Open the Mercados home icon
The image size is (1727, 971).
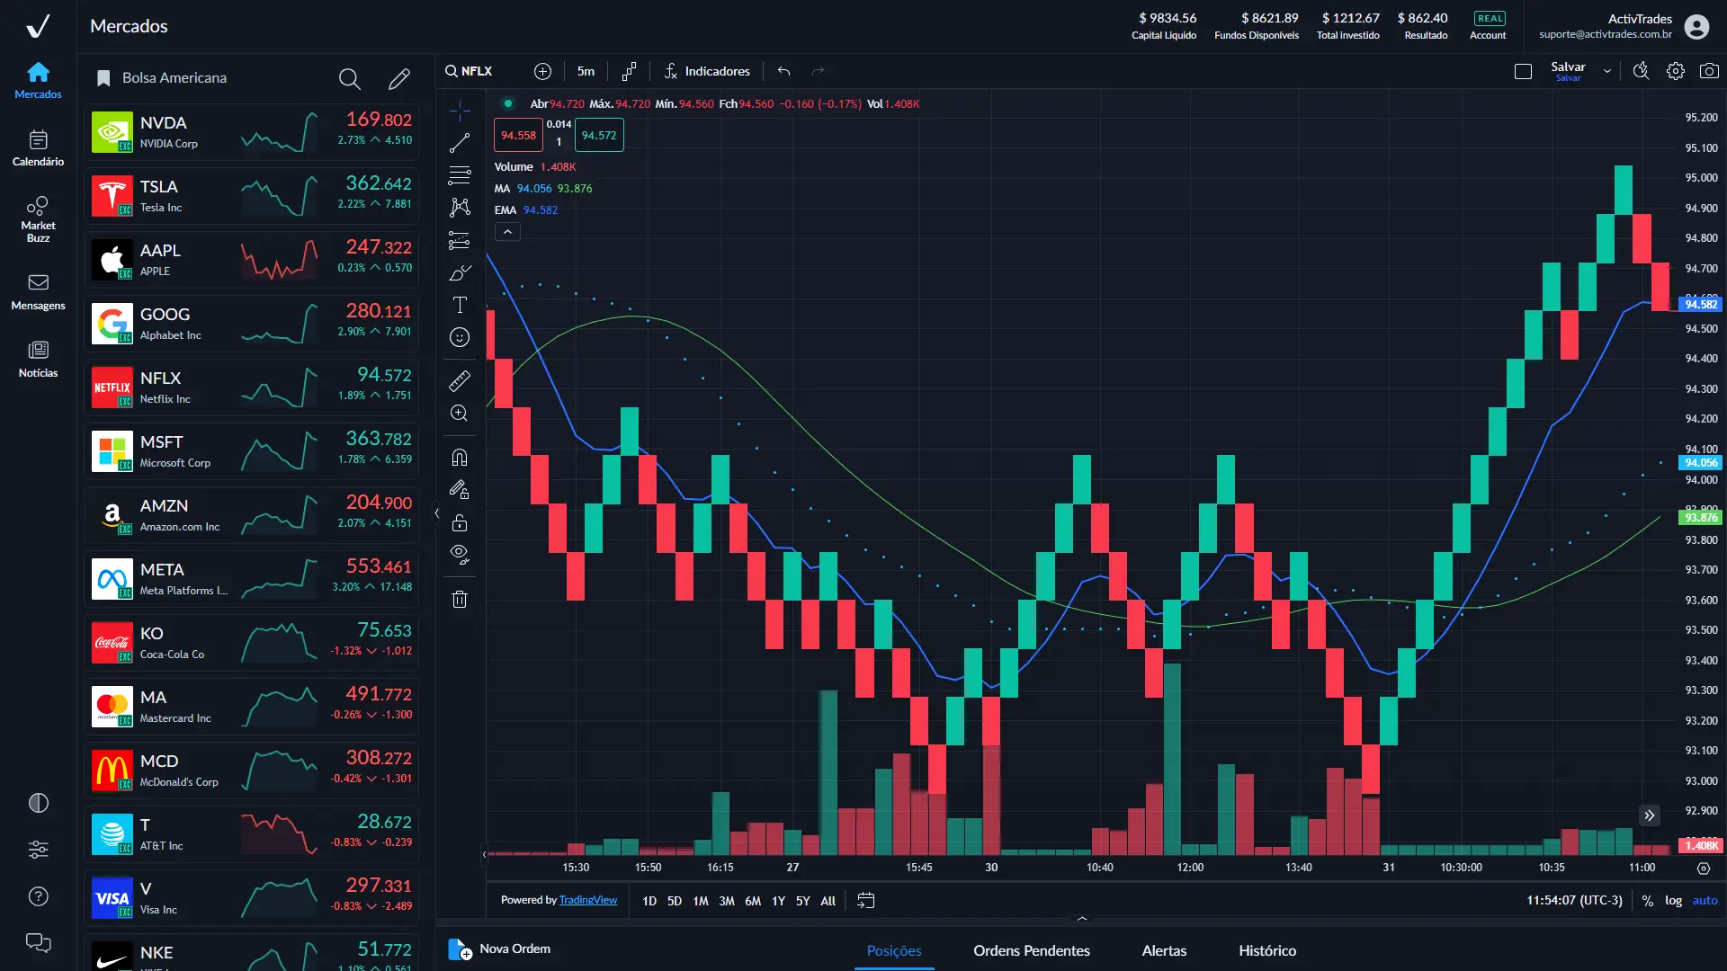(x=38, y=72)
